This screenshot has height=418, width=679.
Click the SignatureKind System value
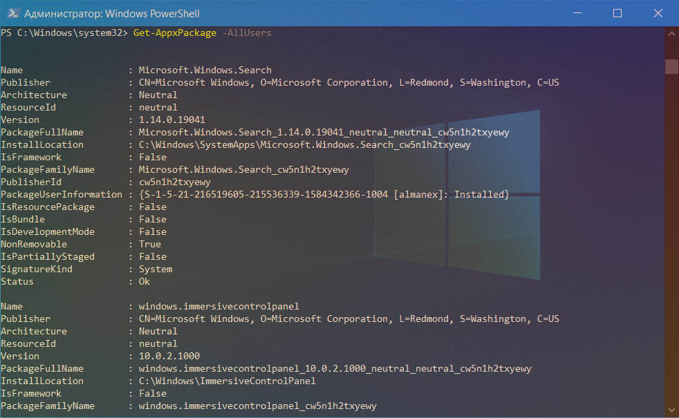[156, 269]
